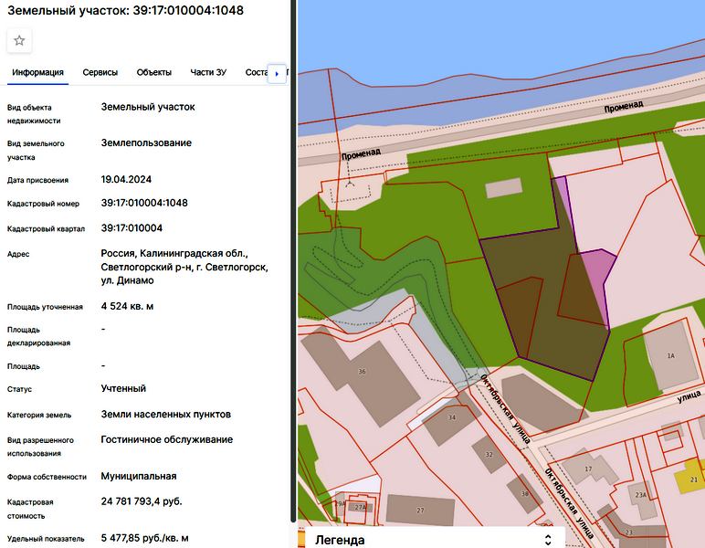705x548 pixels.
Task: Click building number 36 on map
Action: click(x=362, y=372)
